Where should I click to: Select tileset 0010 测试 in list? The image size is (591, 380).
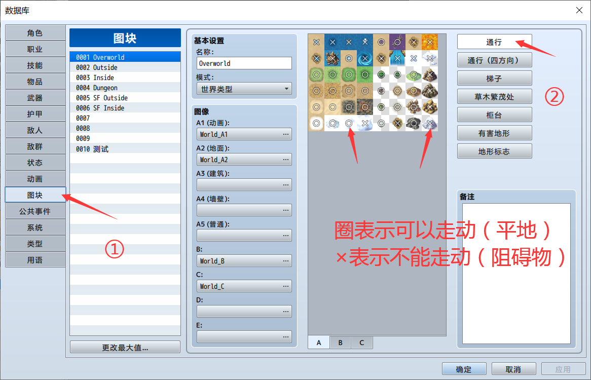[125, 149]
